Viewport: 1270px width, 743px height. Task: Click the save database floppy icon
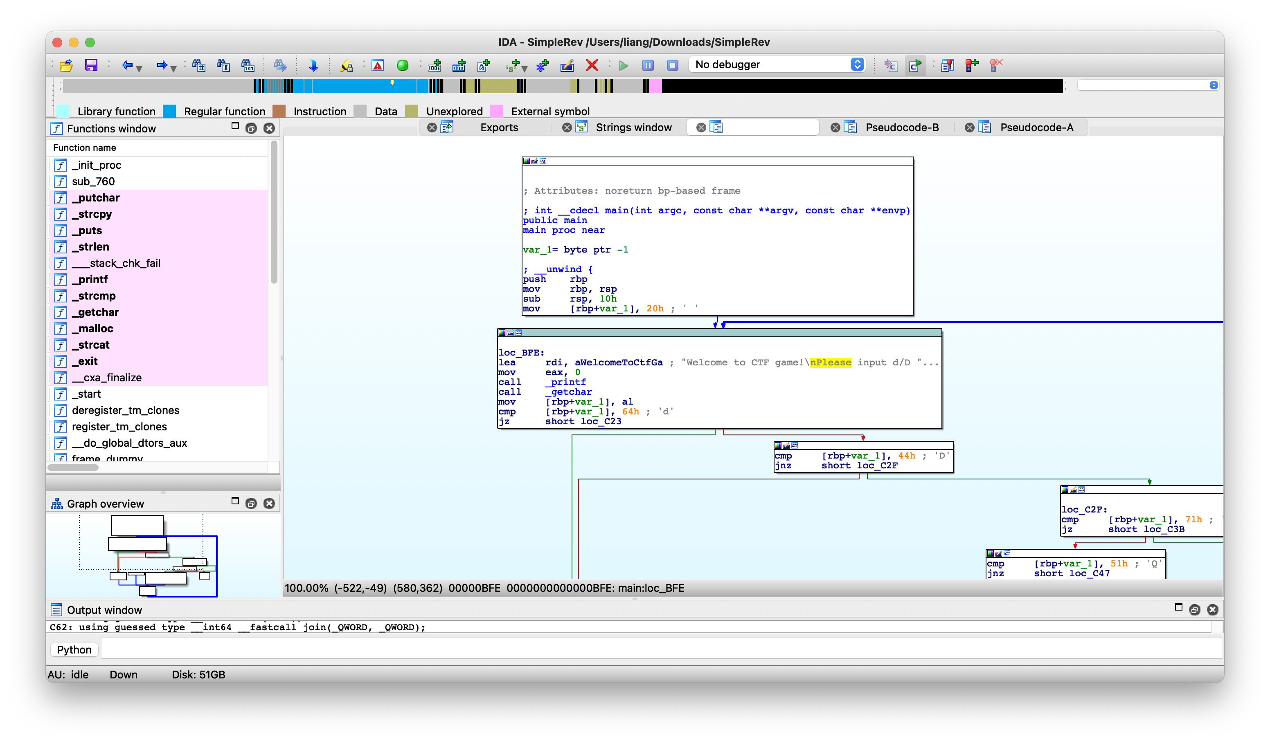coord(91,65)
